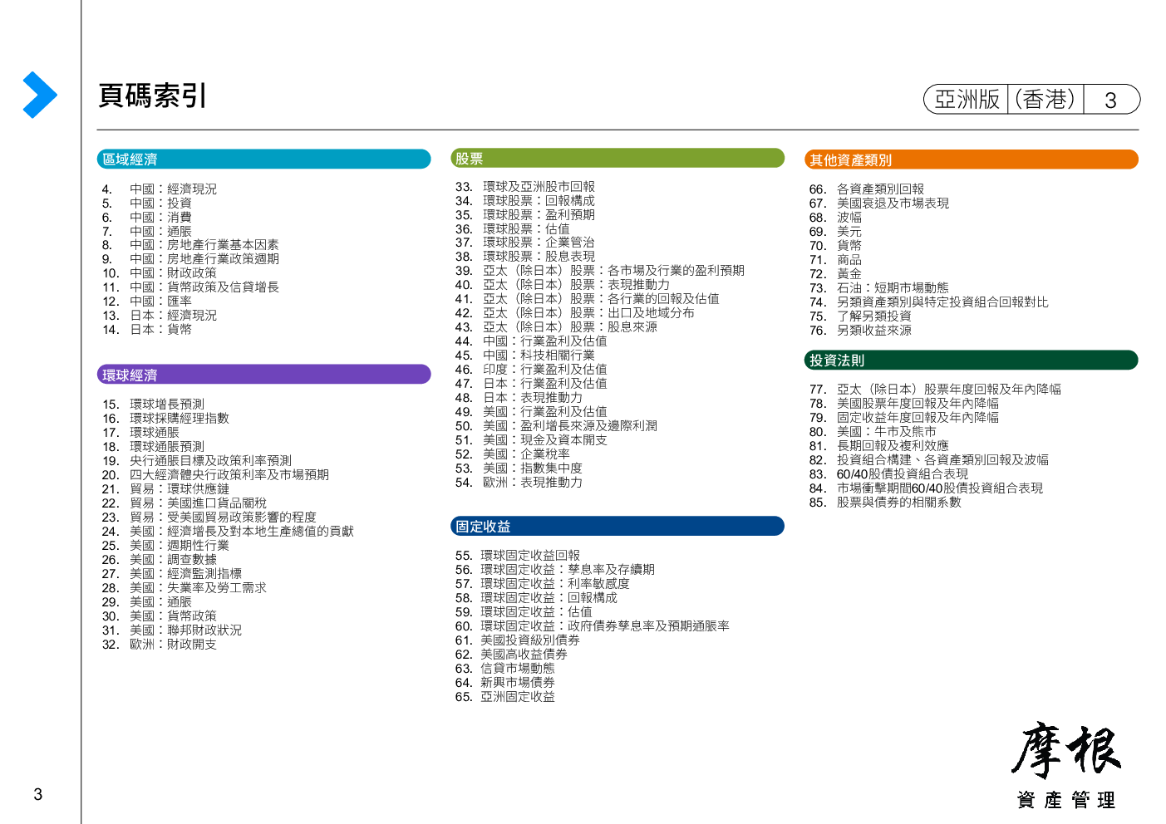The image size is (1166, 824).
Task: Select the 固定收益 section header
Action: (x=617, y=526)
